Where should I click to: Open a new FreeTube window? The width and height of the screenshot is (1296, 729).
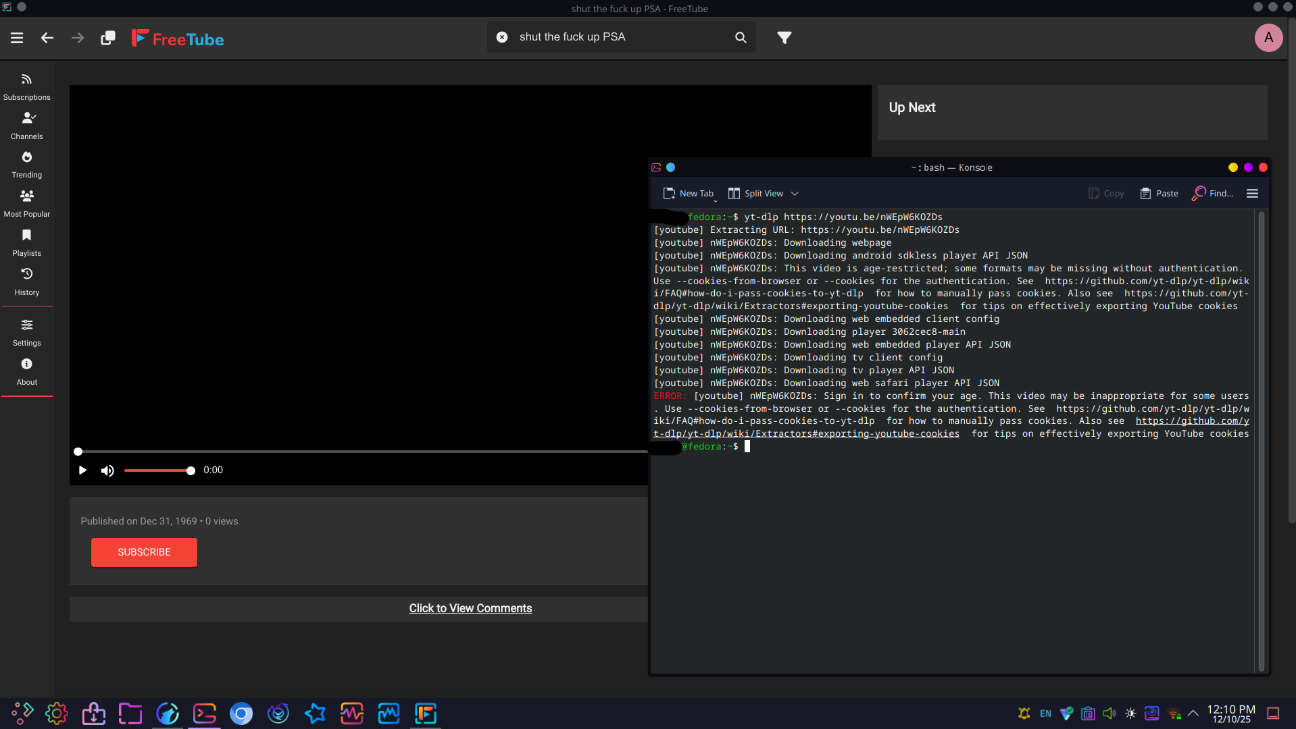click(x=107, y=38)
